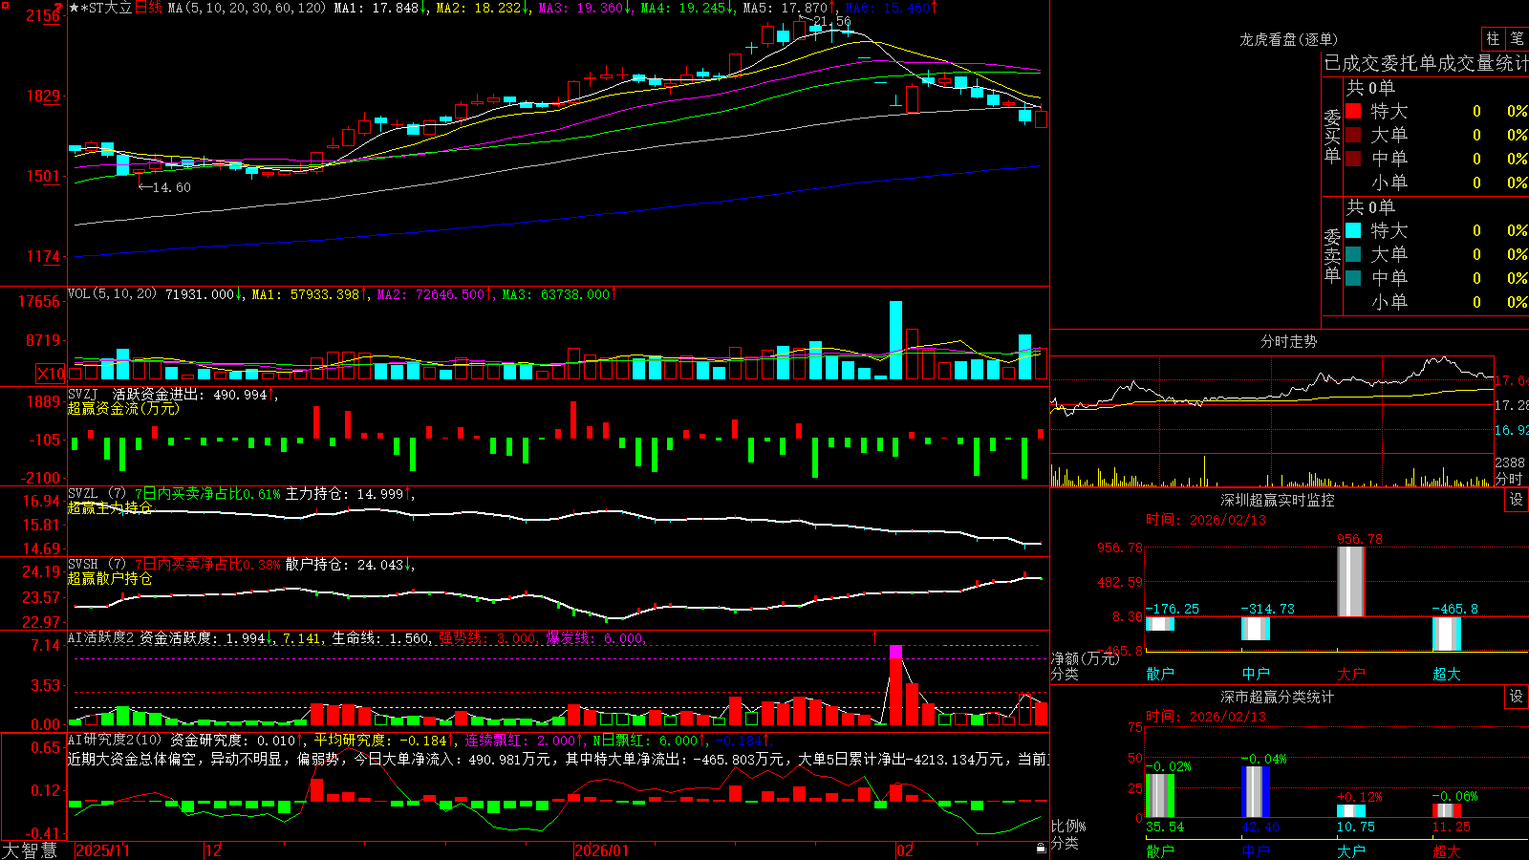Select the 12 month date marker
The width and height of the screenshot is (1529, 860).
pyautogui.click(x=214, y=850)
